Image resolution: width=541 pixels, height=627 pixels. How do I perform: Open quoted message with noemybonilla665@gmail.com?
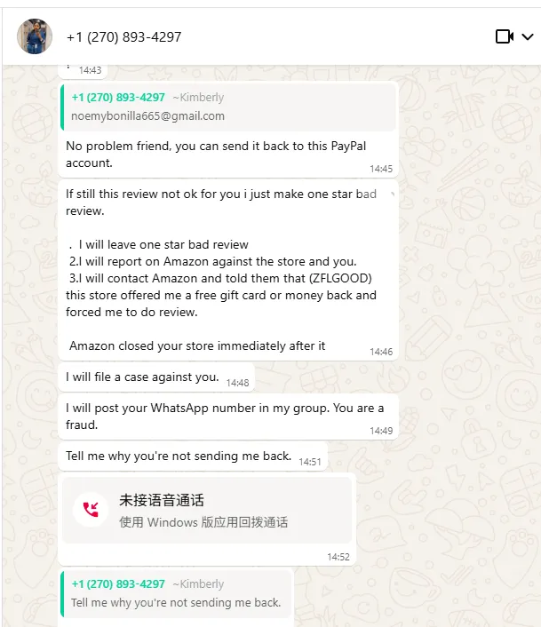[x=228, y=107]
